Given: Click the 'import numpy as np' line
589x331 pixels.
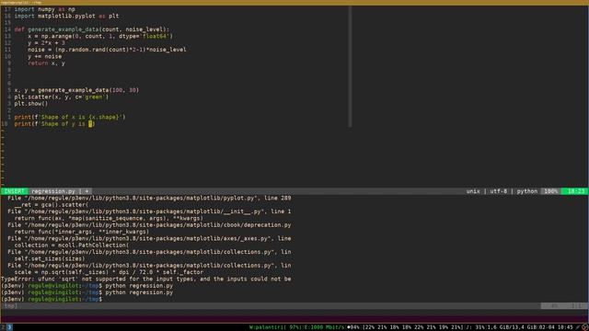Looking at the screenshot, I should point(45,9).
